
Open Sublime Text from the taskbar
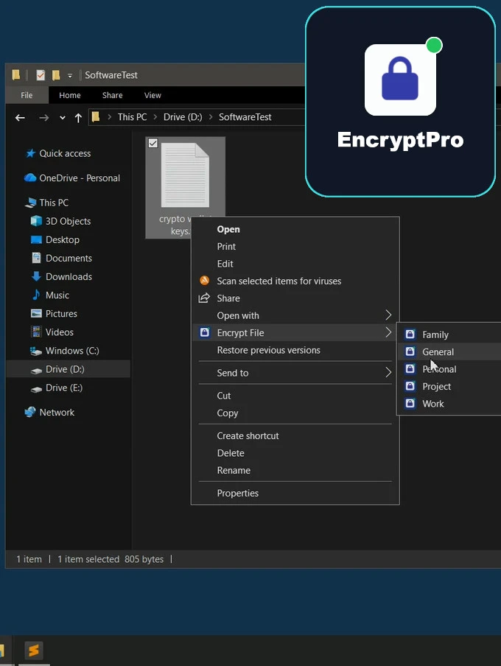[x=34, y=650]
